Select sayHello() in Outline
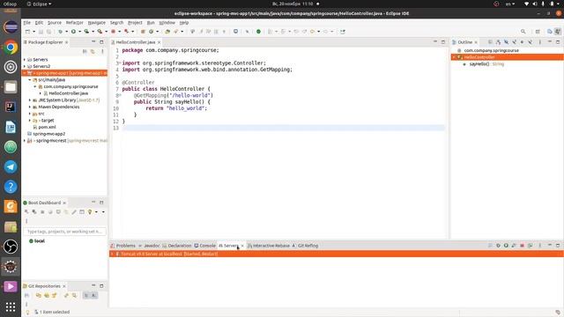 pyautogui.click(x=479, y=64)
